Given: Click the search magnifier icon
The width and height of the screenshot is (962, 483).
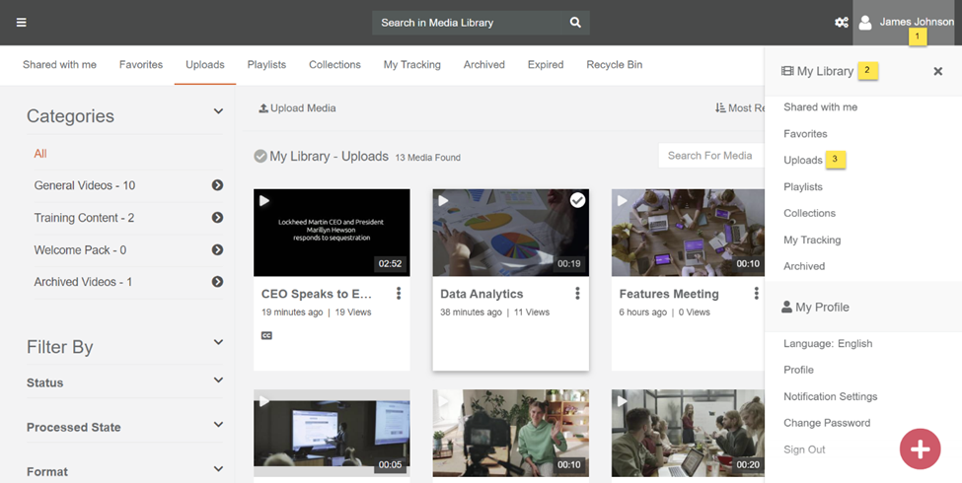Looking at the screenshot, I should (575, 23).
